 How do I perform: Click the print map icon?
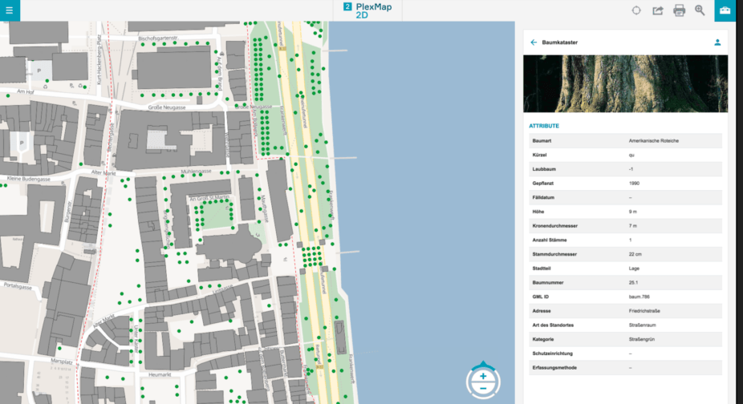[x=679, y=10]
